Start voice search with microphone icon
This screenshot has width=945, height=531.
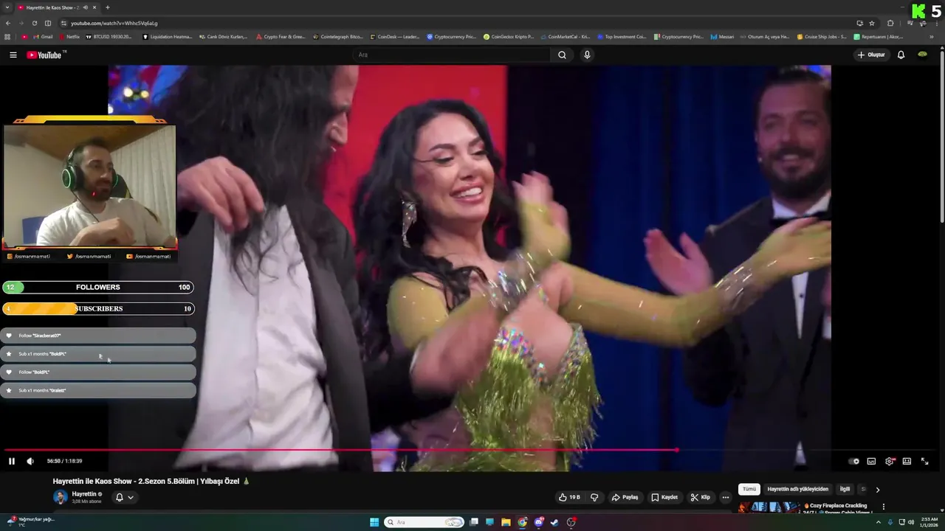point(587,55)
